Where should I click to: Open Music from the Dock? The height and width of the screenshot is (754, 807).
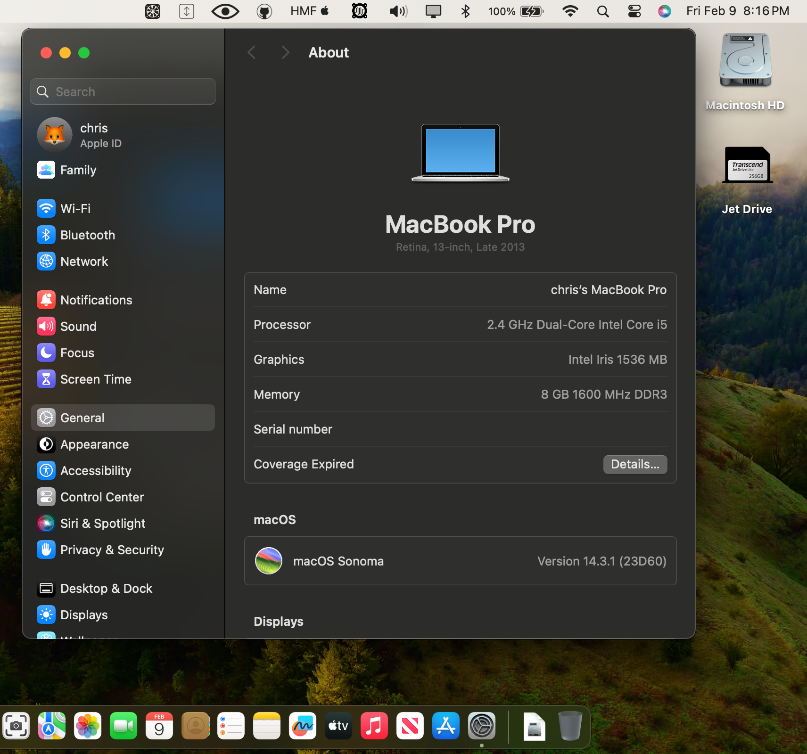pyautogui.click(x=374, y=726)
